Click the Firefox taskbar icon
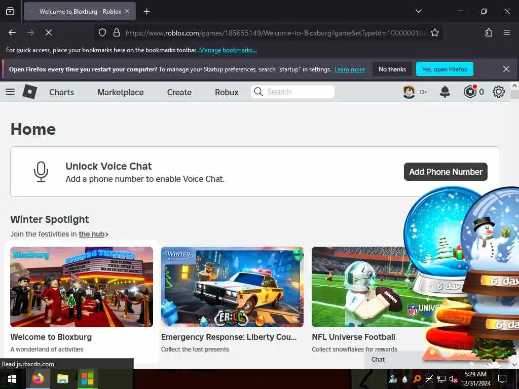This screenshot has width=519, height=389. [x=38, y=379]
